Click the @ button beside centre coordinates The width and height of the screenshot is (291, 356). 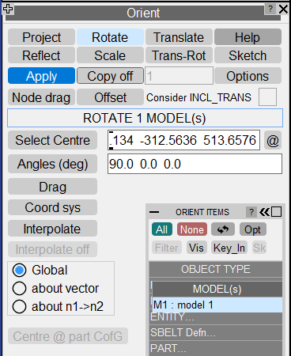pyautogui.click(x=273, y=140)
